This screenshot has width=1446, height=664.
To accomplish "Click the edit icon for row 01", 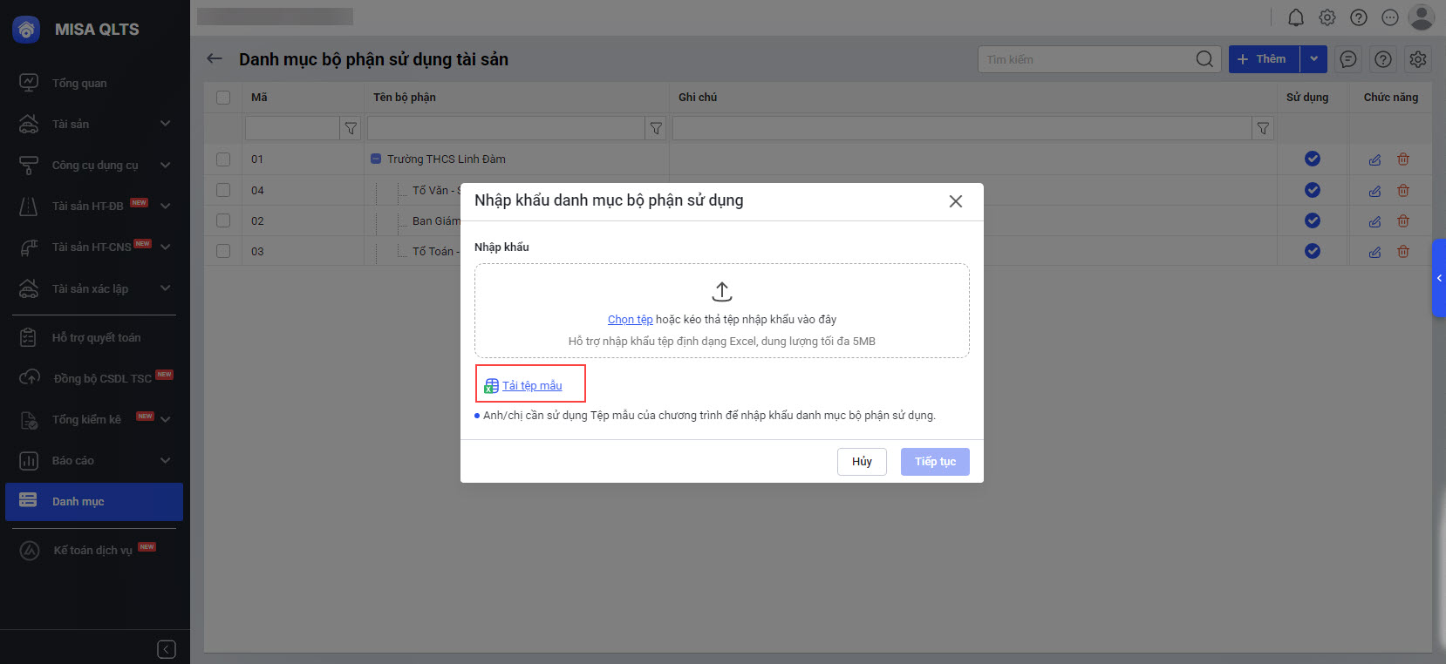I will [1374, 159].
